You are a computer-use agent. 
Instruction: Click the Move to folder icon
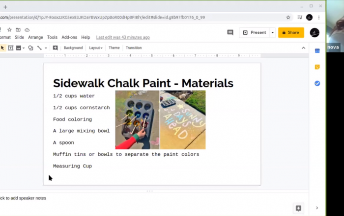tap(18, 30)
